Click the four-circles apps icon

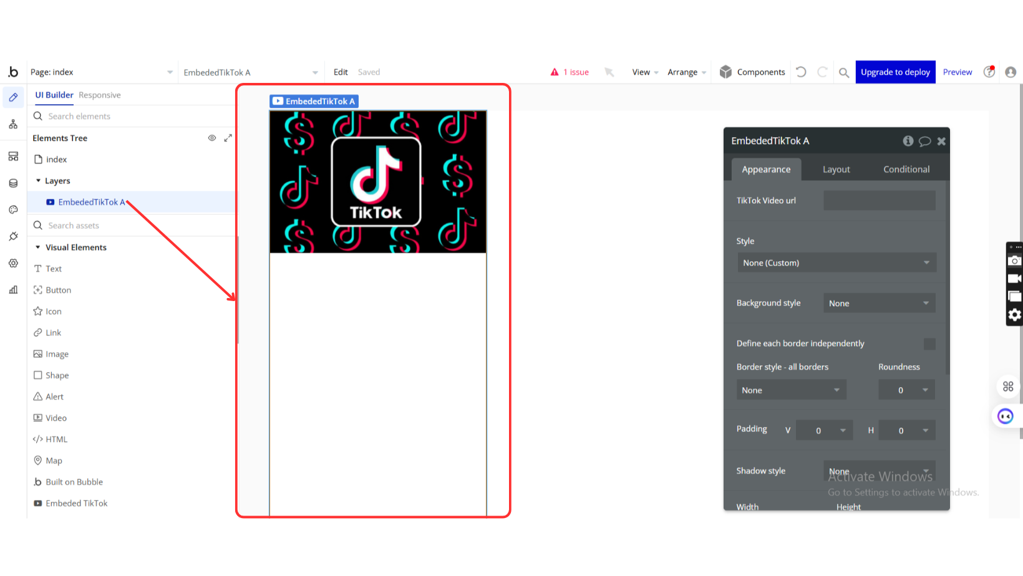1008,386
